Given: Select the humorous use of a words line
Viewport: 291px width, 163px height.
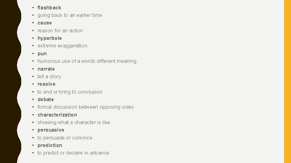Looking at the screenshot, I should pos(87,61).
